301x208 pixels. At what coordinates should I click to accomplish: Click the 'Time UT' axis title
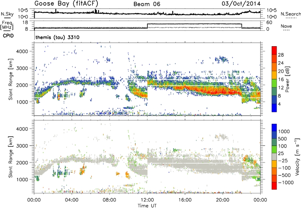[x=147, y=206]
